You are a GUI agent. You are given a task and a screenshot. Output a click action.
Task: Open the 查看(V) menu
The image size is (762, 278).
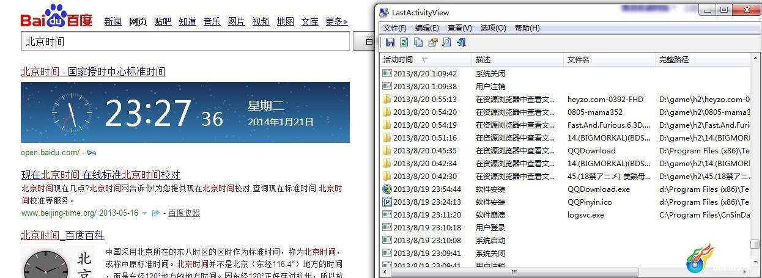(x=459, y=28)
